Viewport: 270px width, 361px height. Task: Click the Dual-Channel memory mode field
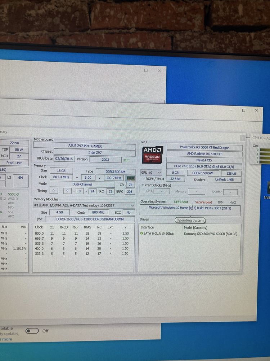[82, 184]
